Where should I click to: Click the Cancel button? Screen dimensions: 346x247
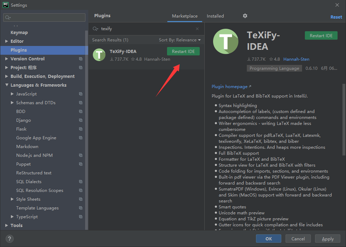298,239
